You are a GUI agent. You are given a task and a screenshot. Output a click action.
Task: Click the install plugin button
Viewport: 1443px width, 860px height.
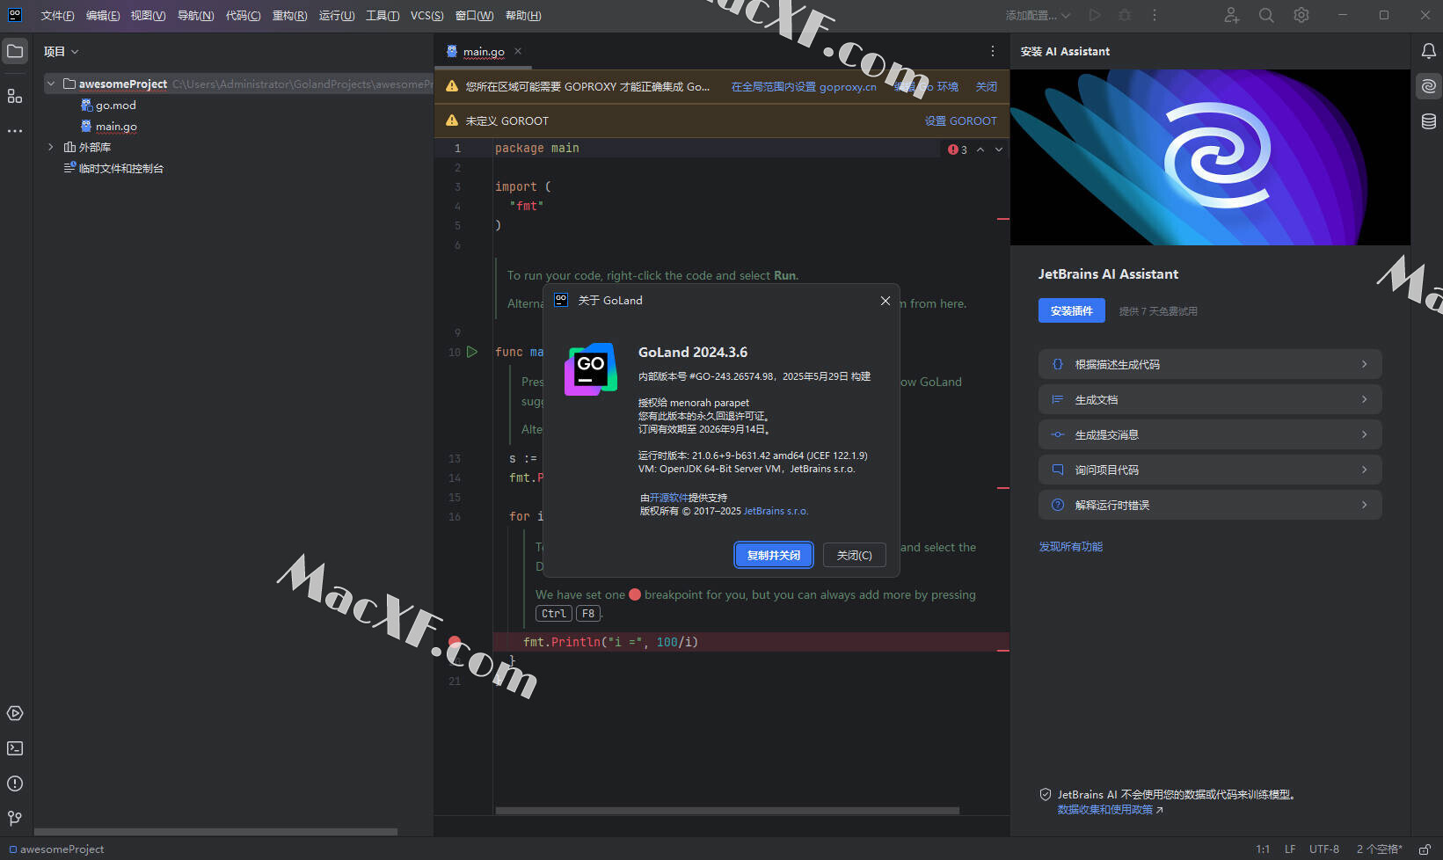(1071, 310)
